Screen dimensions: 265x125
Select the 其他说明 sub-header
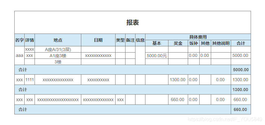point(221,43)
